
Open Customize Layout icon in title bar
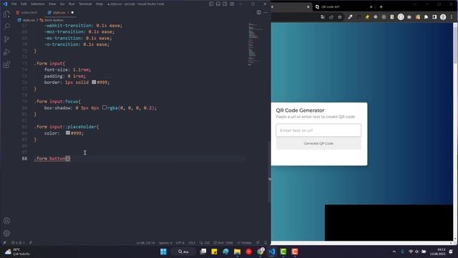(232, 4)
